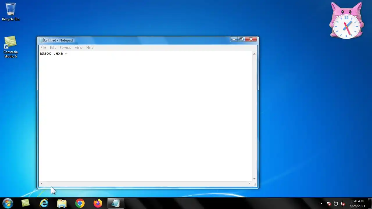Screen dimensions: 372x209
Task: Select the Camtasia Studio 6 desktop shortcut
Action: pyautogui.click(x=11, y=47)
